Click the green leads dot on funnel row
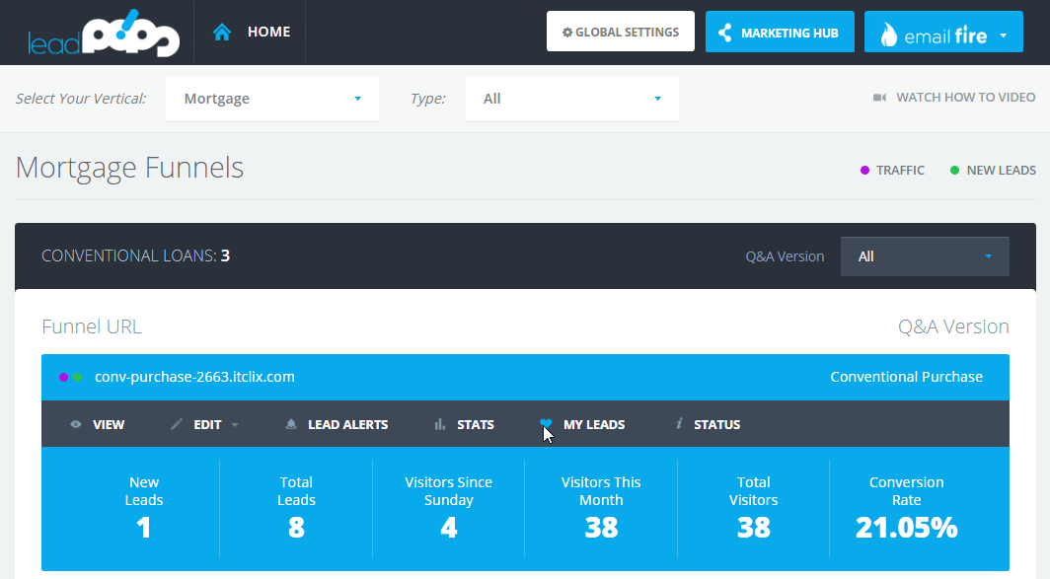Image resolution: width=1050 pixels, height=579 pixels. click(78, 378)
